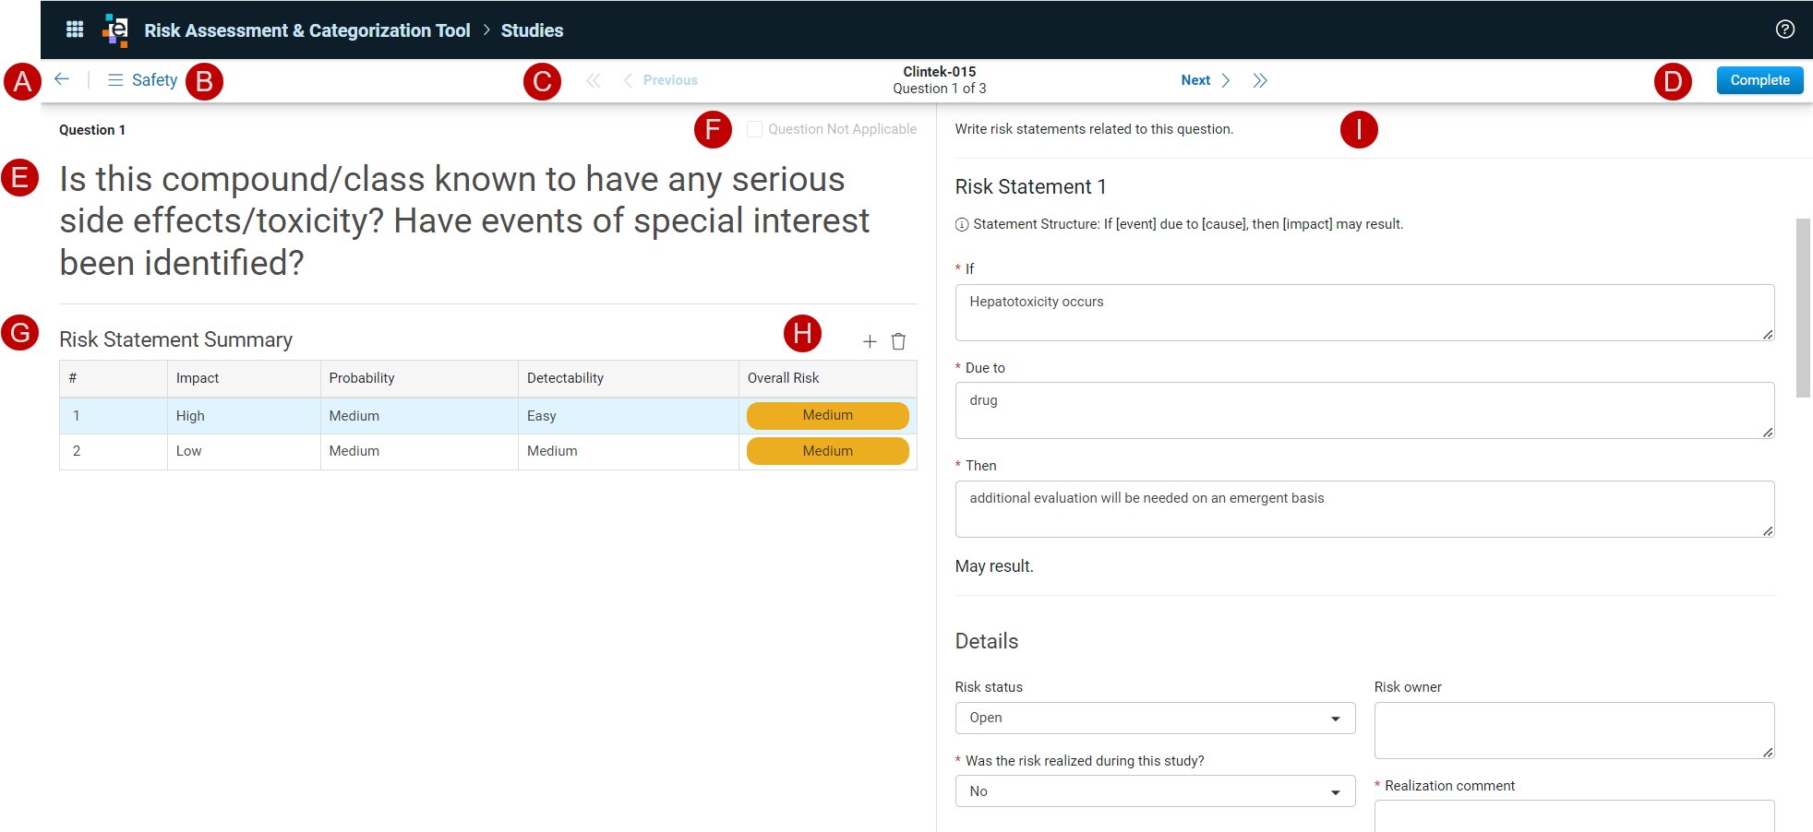The width and height of the screenshot is (1813, 832).
Task: Click the statement structure info icon
Action: pyautogui.click(x=962, y=224)
